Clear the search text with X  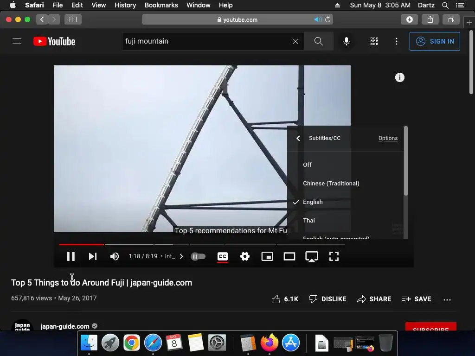point(295,41)
